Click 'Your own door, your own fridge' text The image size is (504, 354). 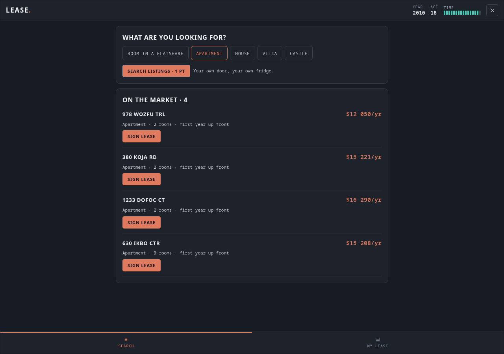pos(233,71)
